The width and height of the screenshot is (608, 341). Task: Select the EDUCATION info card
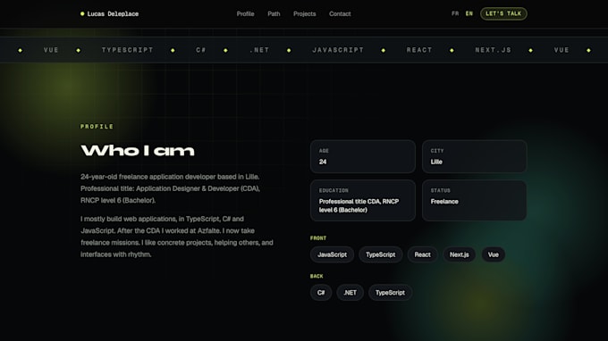(362, 201)
